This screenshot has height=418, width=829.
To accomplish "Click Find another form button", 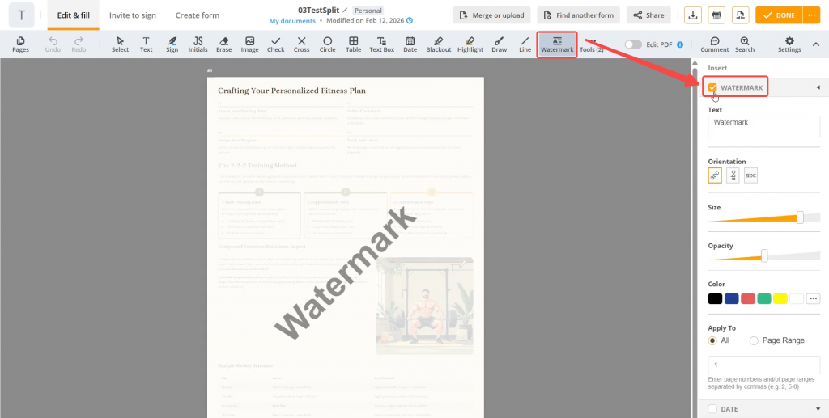I will tap(579, 15).
